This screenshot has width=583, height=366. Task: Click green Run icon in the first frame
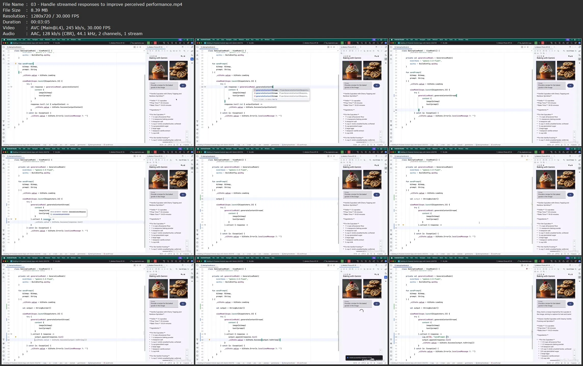point(148,43)
